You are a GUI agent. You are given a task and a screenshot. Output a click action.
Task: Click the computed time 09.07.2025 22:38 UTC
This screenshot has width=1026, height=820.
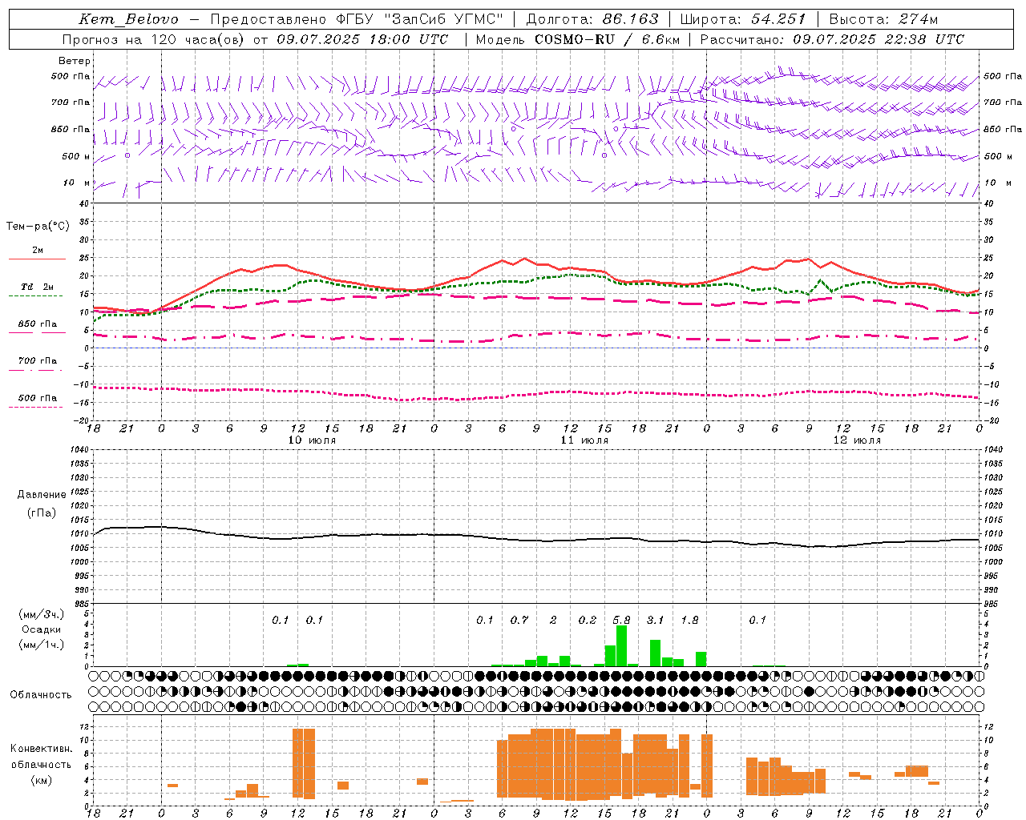(x=879, y=39)
